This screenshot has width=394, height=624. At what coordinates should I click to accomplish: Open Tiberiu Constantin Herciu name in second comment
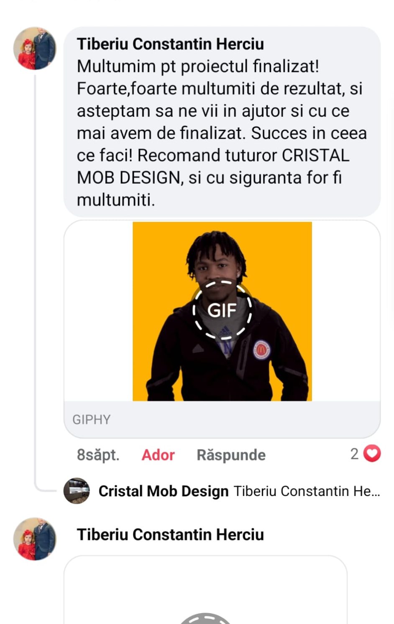point(170,534)
